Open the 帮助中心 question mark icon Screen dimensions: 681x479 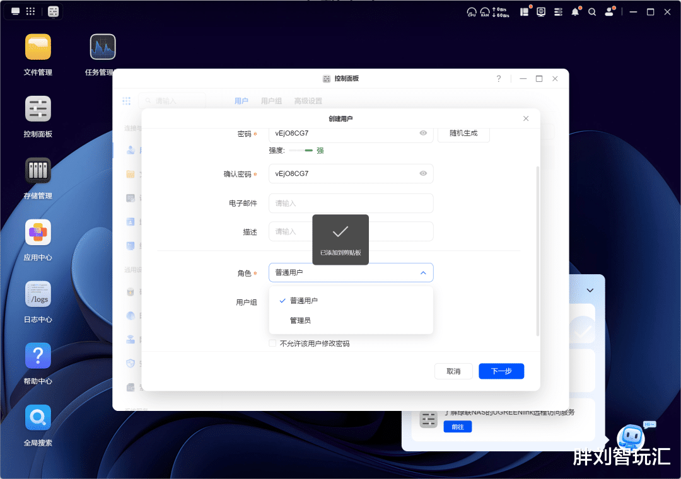tap(38, 355)
